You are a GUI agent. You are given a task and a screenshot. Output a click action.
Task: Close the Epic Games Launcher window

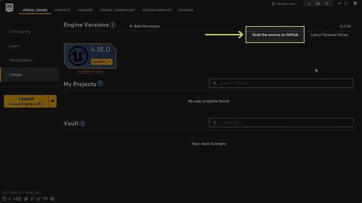tap(355, 3)
